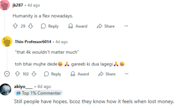Open Thin-Professor6014 username link

coord(33,42)
